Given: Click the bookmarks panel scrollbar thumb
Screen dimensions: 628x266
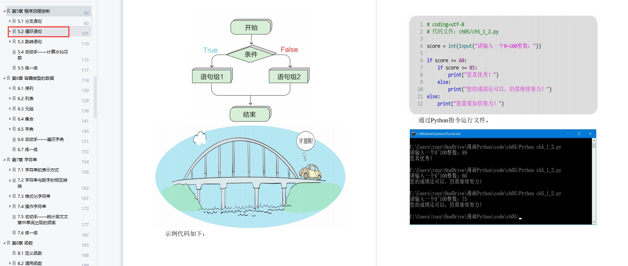Looking at the screenshot, I should coord(95,97).
